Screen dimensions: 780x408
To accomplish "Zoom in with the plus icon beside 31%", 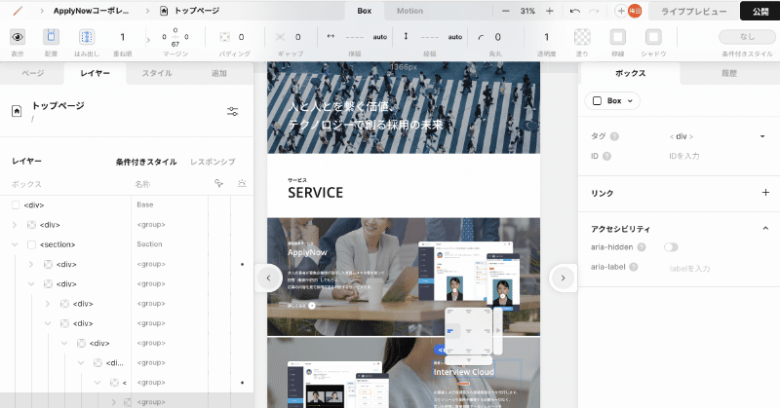I will [x=550, y=11].
